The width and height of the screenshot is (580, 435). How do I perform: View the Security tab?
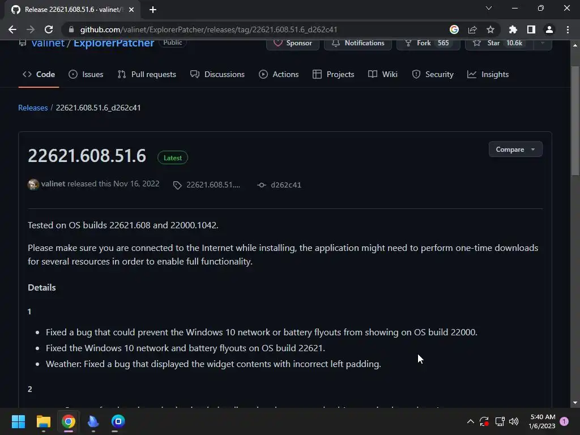click(433, 74)
